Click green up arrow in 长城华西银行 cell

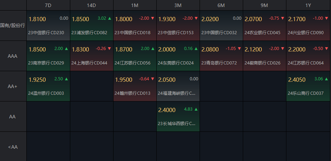click(197, 109)
